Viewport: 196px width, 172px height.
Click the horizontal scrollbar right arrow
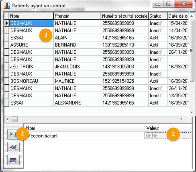[182, 119]
